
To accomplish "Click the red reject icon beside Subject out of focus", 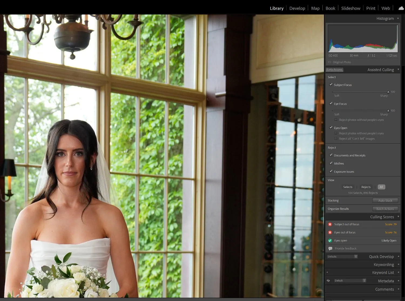I will (330, 224).
